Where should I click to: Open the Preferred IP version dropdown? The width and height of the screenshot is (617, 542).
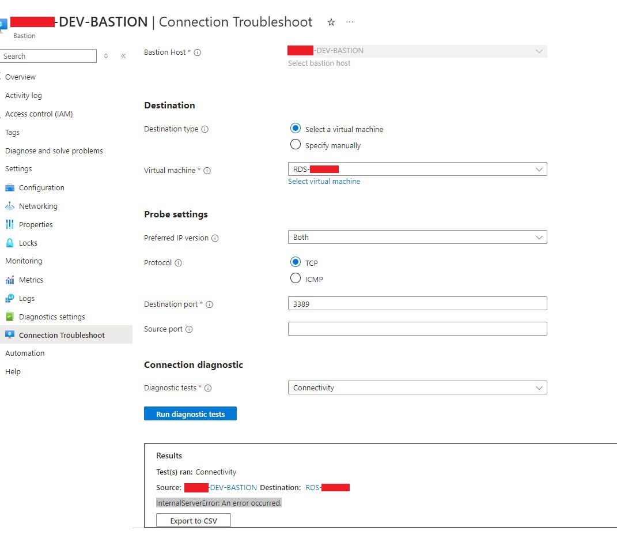point(539,236)
